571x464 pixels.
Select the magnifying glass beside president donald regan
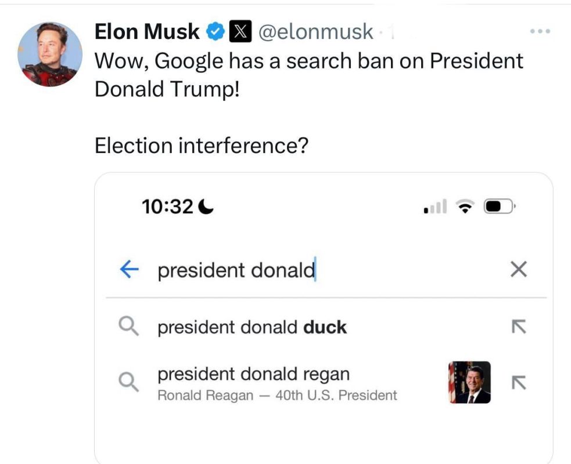coord(129,381)
